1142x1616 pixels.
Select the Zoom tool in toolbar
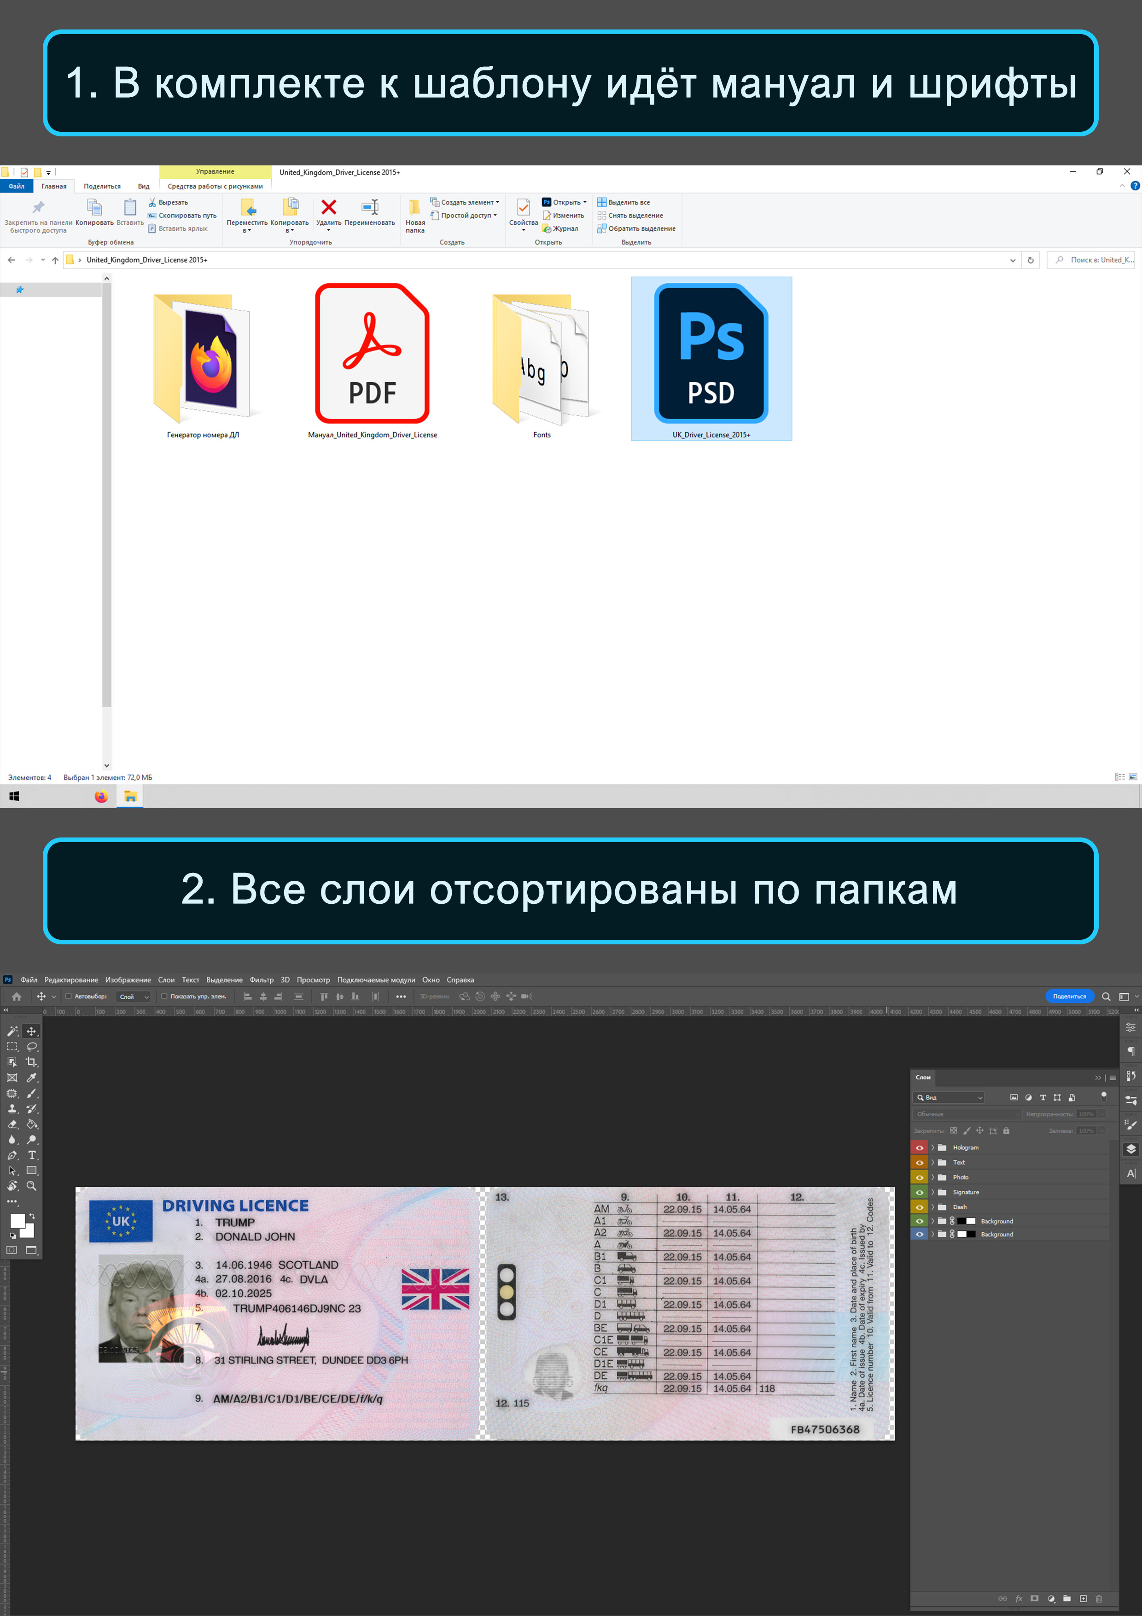point(32,1186)
